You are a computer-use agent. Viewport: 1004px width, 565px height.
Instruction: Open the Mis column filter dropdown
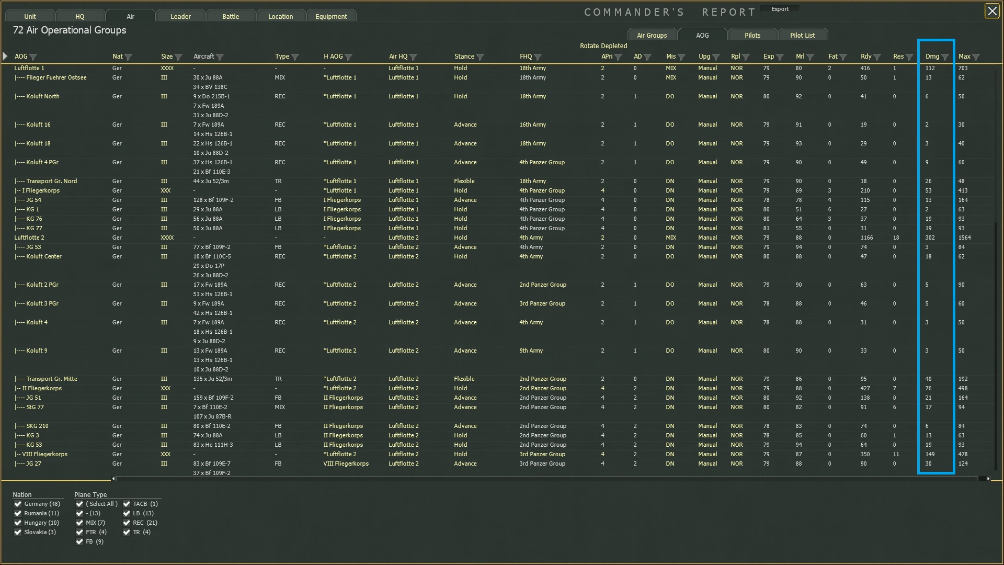point(682,57)
